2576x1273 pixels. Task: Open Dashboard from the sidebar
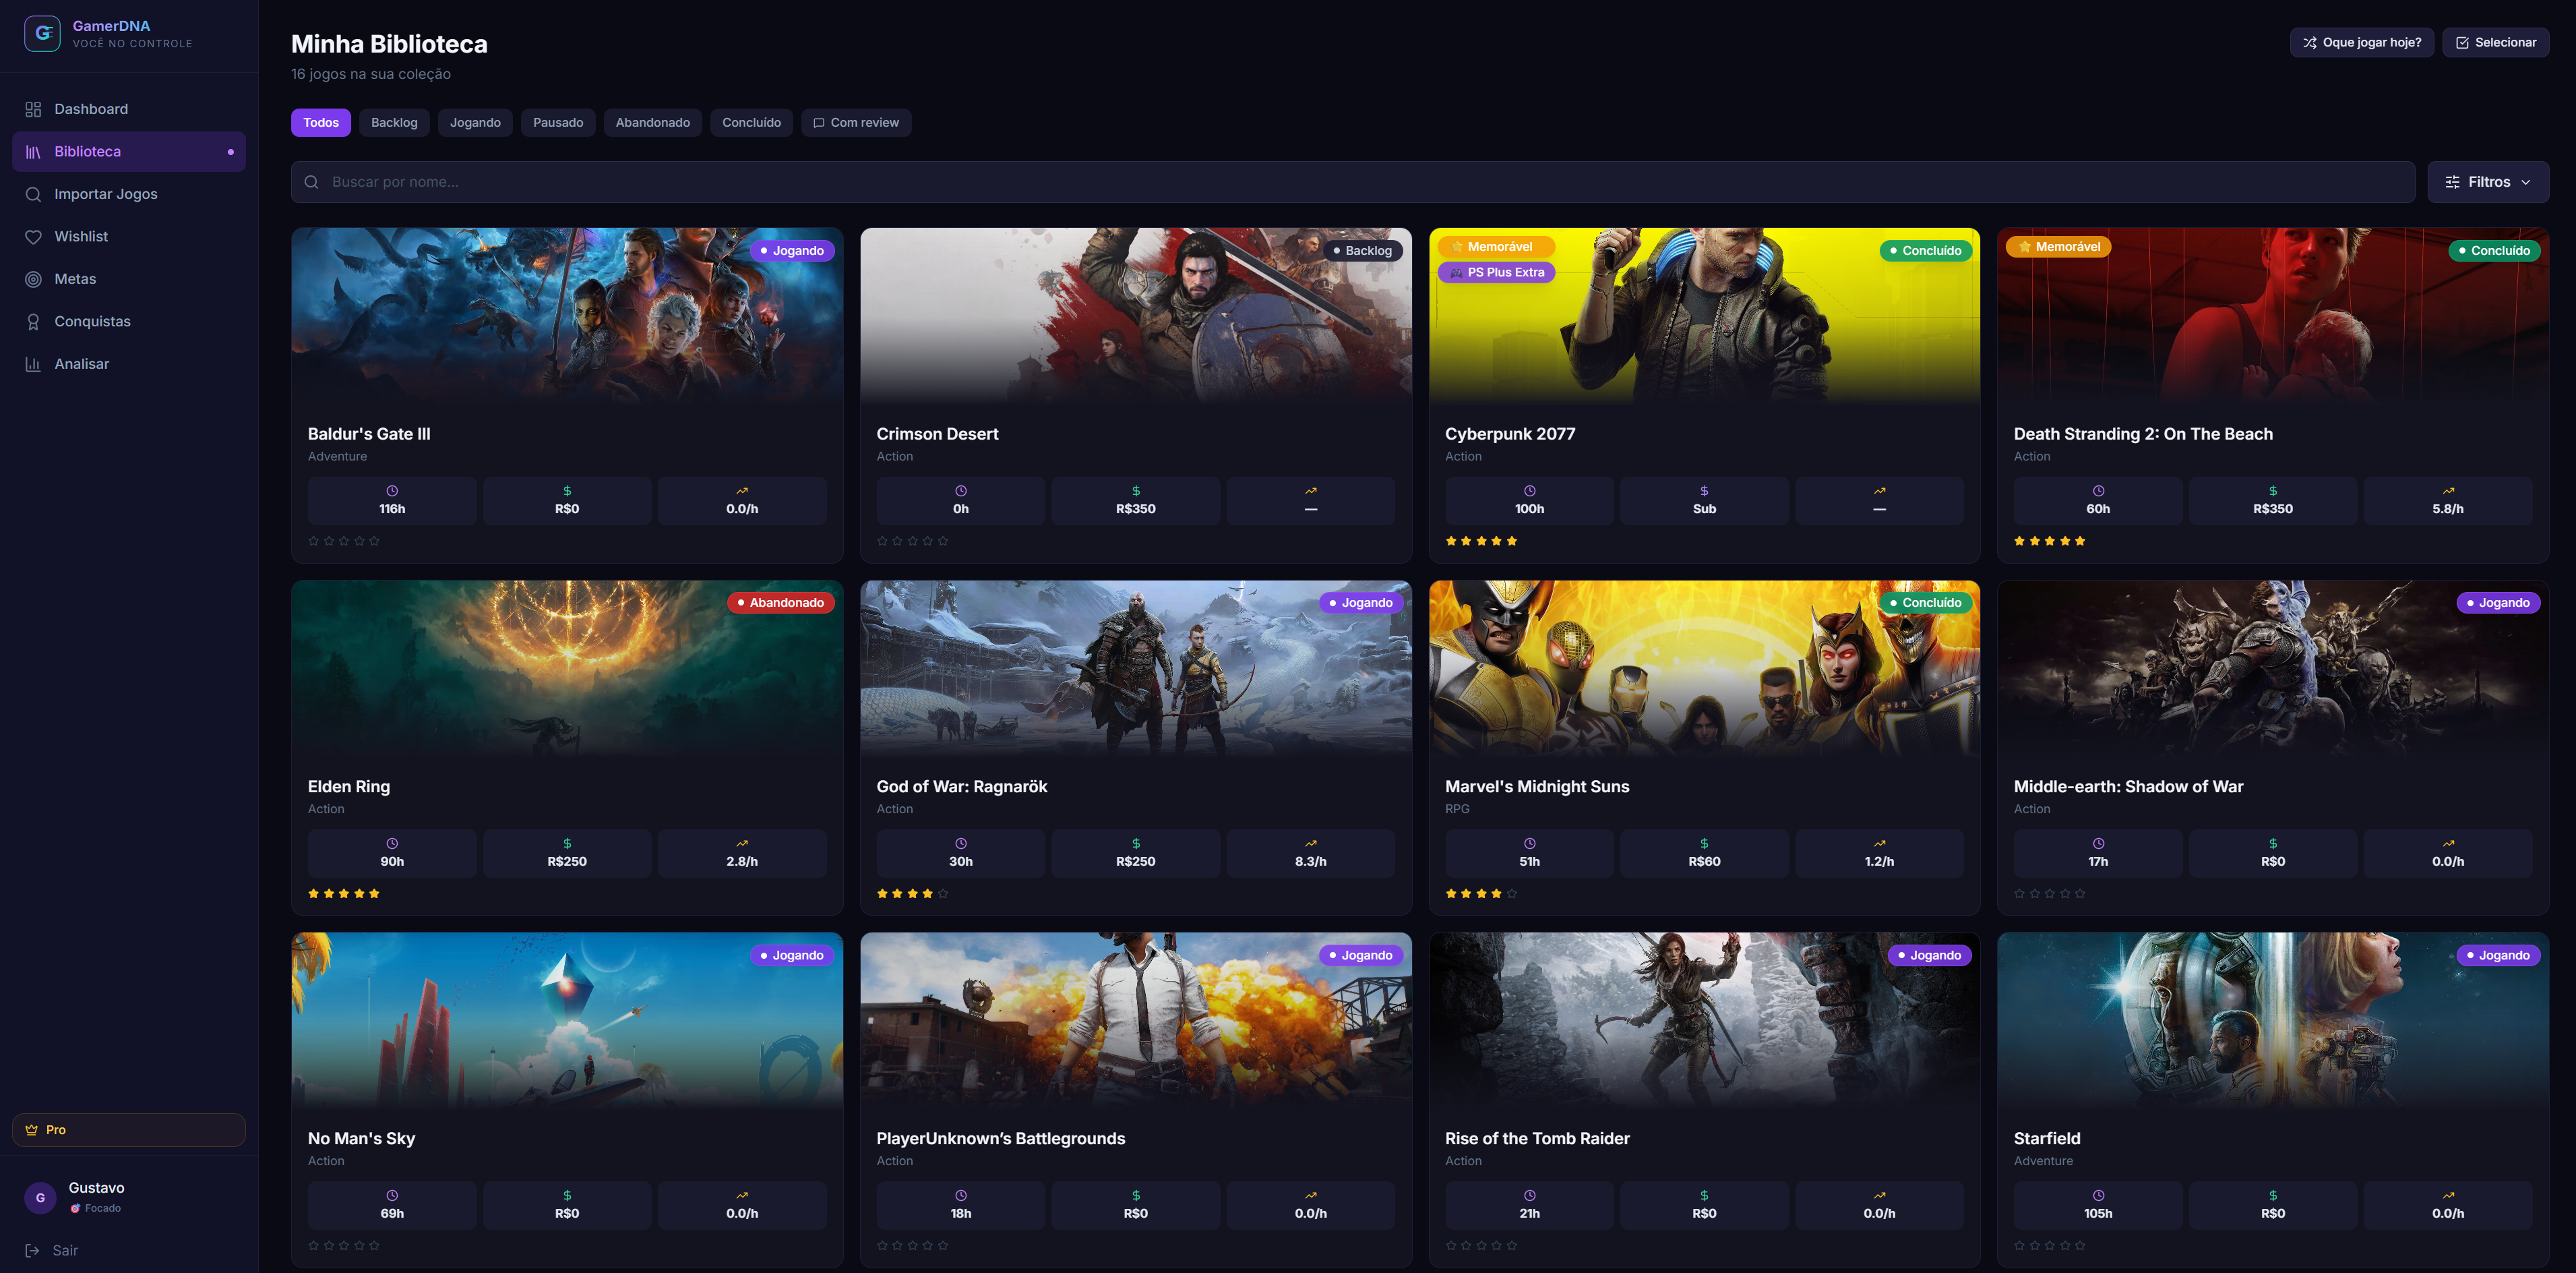tap(129, 109)
